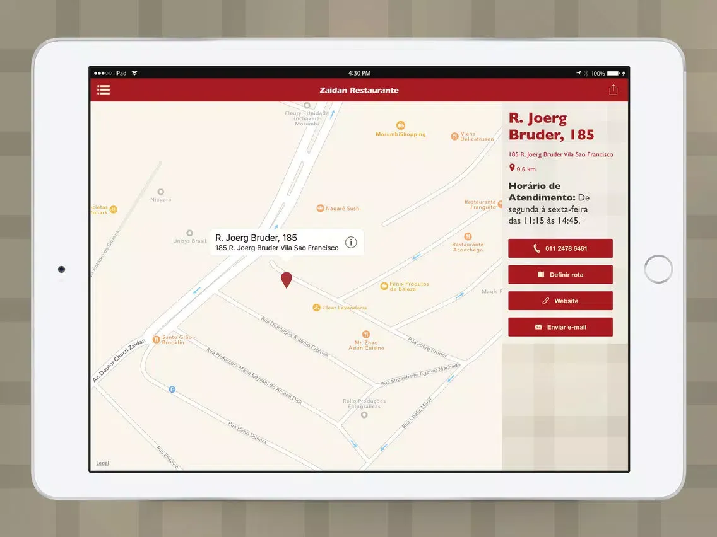Tap address text 185 R. Joerg Bruder Vila Sao Francisco in side panel
717x537 pixels.
coord(560,154)
